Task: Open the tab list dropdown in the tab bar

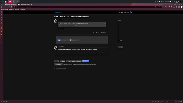Action: click(x=175, y=4)
